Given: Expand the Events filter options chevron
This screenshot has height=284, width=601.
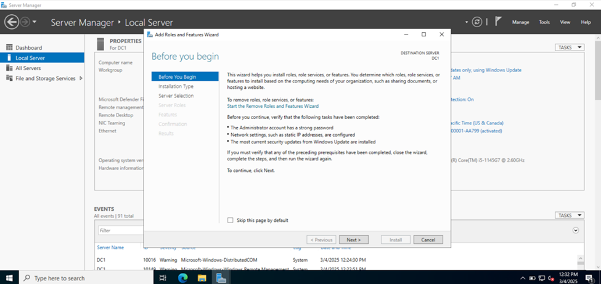Looking at the screenshot, I should [x=575, y=230].
